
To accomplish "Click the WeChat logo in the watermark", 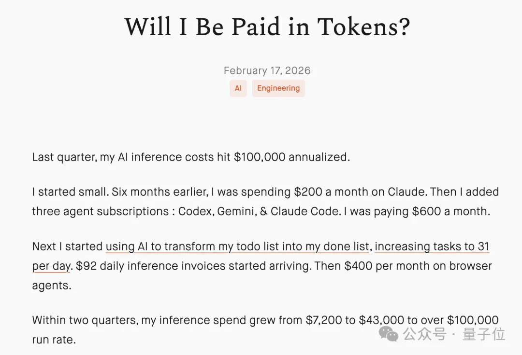I will tap(389, 333).
